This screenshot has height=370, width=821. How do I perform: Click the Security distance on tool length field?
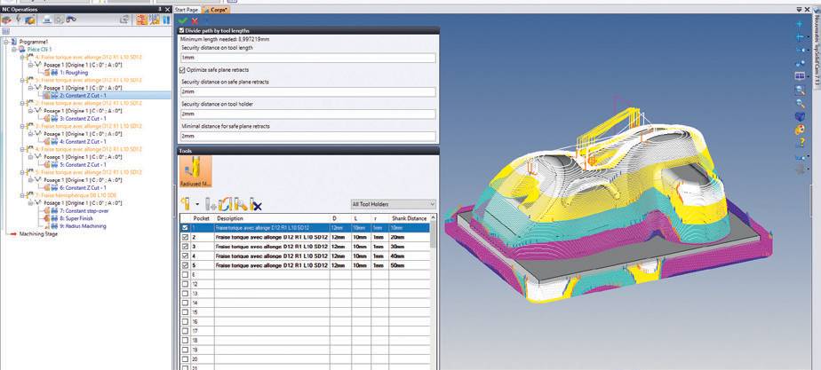pos(307,58)
